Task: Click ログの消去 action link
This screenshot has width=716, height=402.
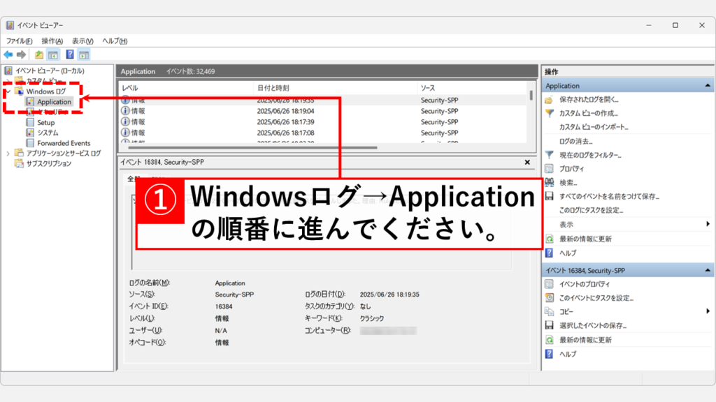Action: [576, 141]
